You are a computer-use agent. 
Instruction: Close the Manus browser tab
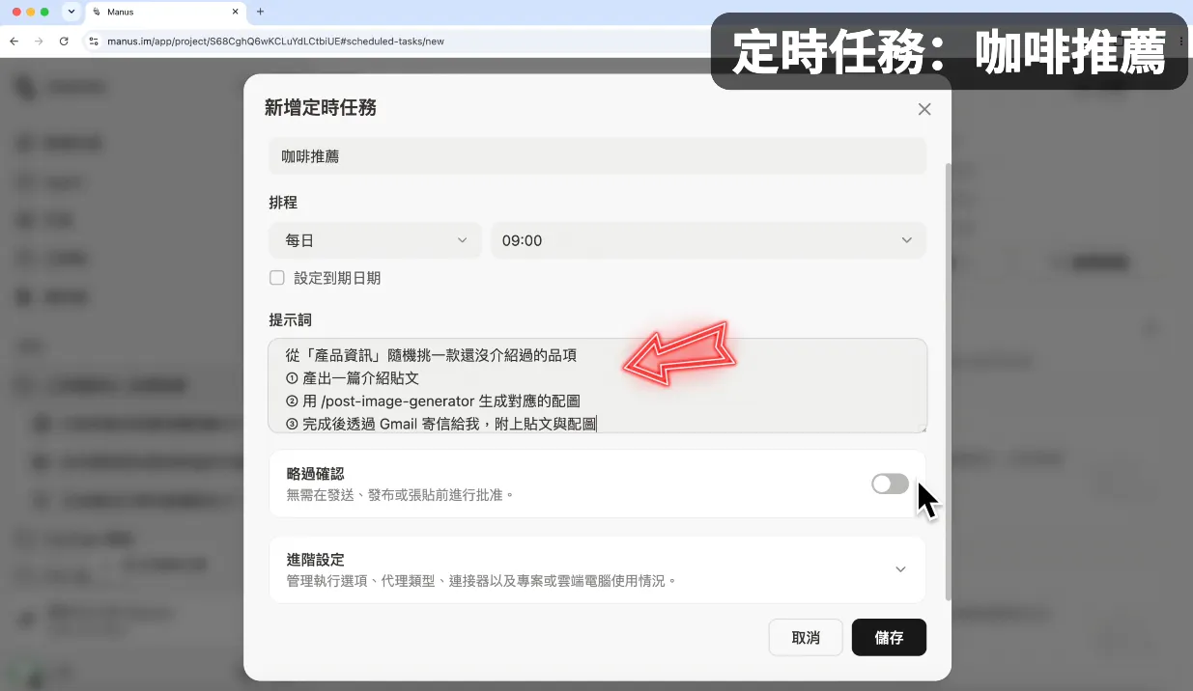[236, 12]
